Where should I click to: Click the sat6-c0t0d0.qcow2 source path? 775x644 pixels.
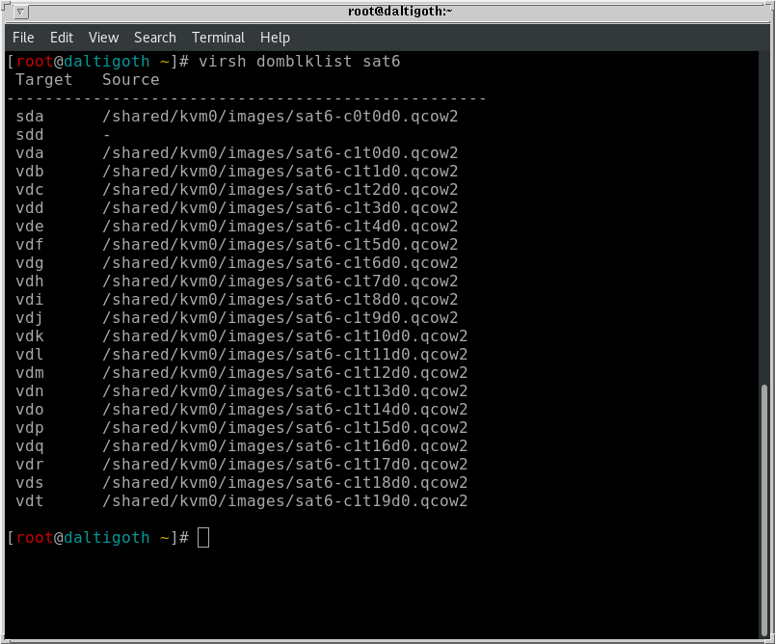point(280,117)
